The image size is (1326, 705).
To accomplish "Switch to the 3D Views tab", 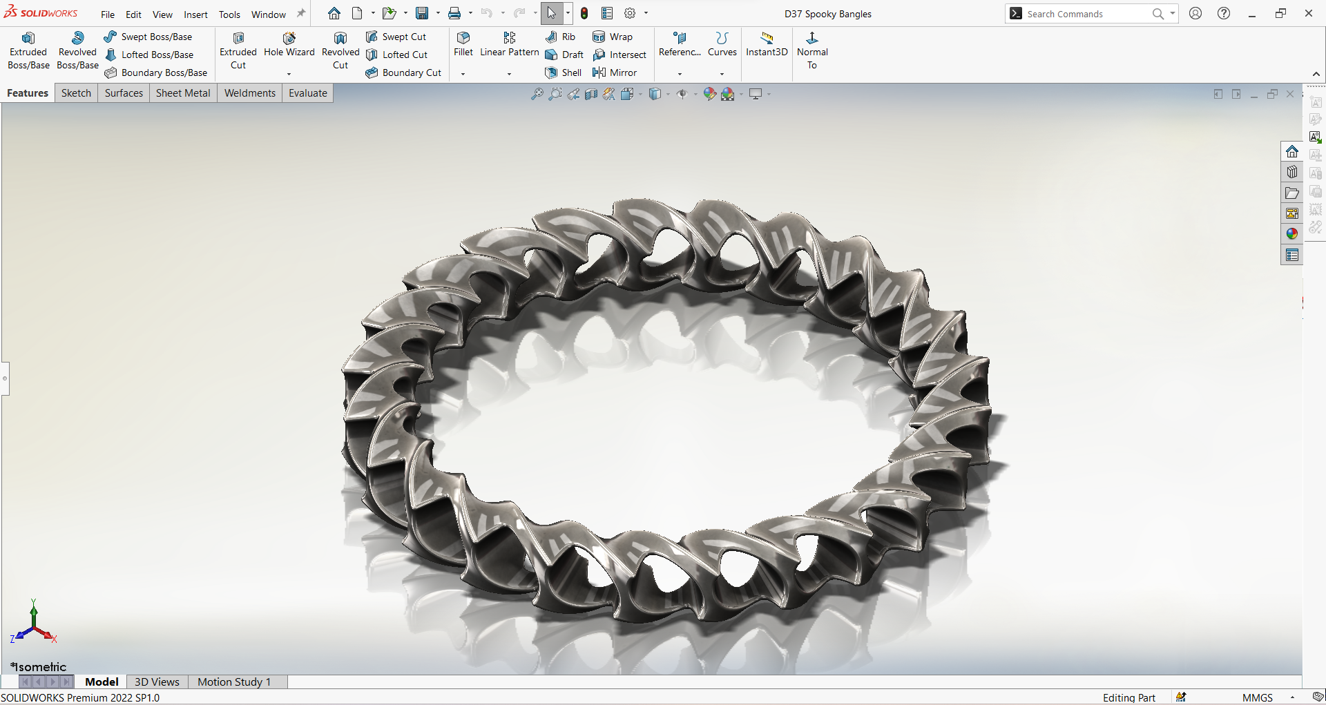I will [x=157, y=682].
